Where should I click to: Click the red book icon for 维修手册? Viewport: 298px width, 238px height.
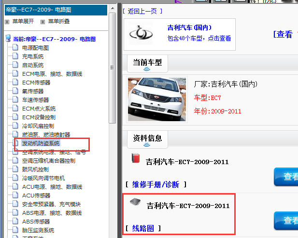coord(136,158)
